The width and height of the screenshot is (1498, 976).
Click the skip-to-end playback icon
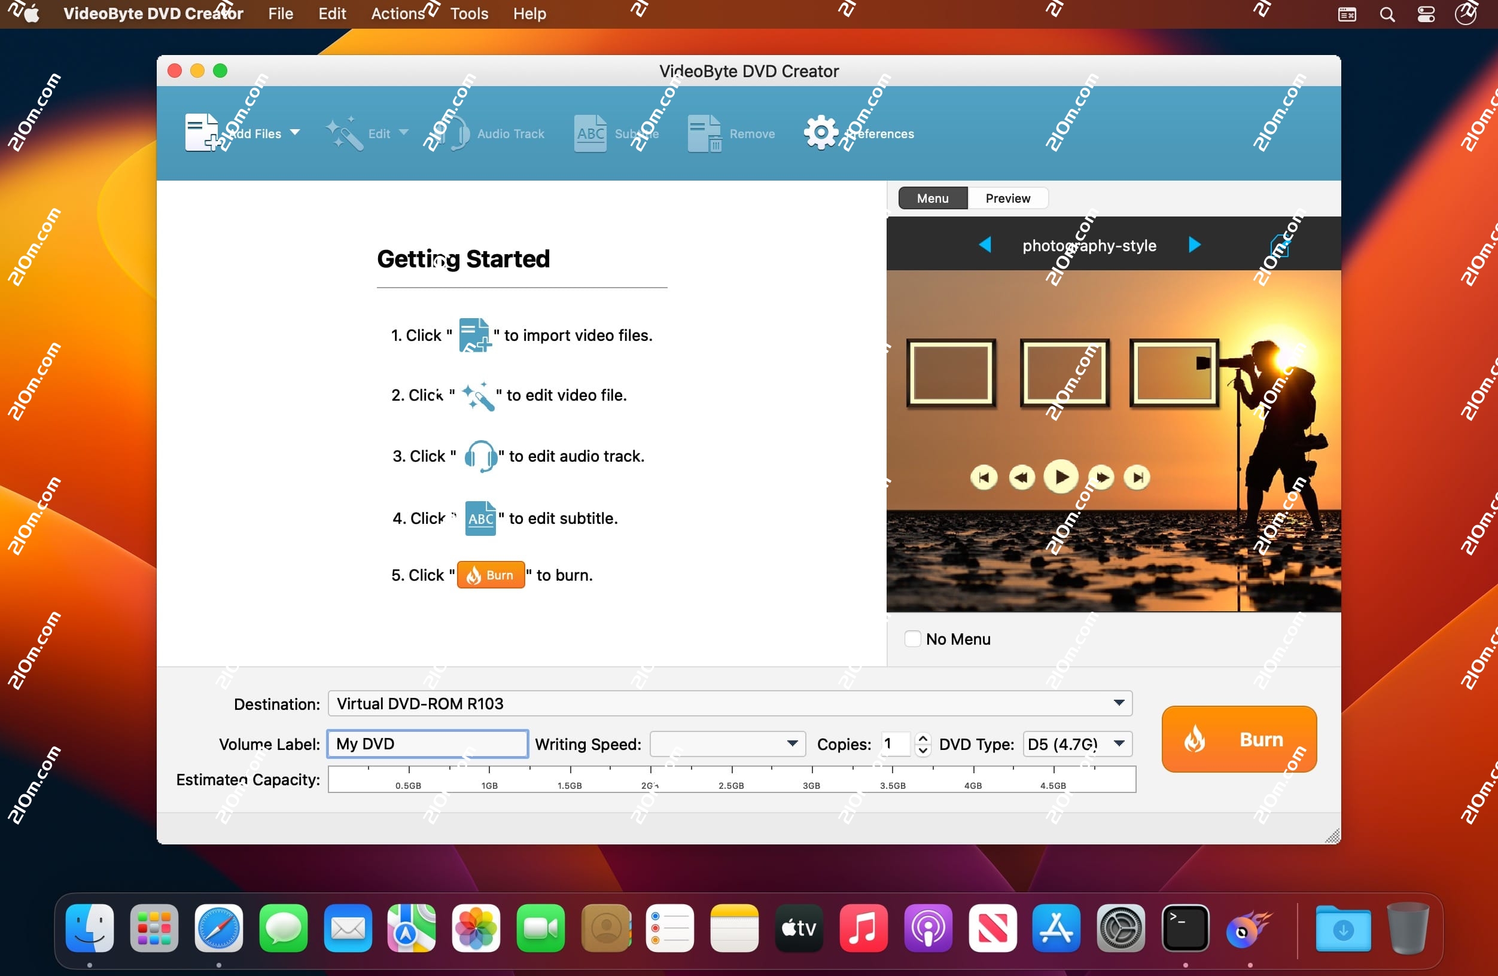1137,477
